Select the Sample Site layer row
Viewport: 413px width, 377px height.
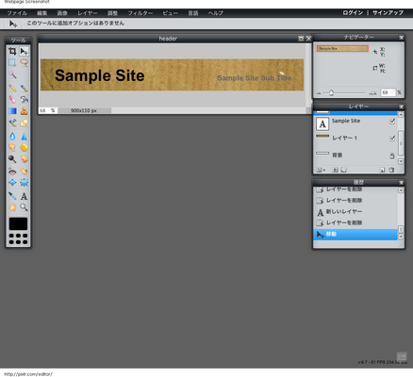click(355, 123)
